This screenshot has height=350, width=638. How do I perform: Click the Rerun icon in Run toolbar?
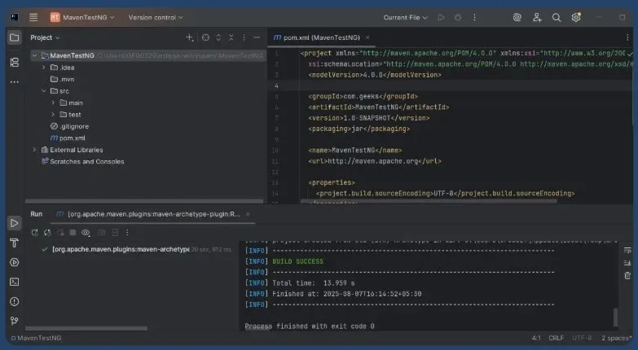pyautogui.click(x=35, y=233)
